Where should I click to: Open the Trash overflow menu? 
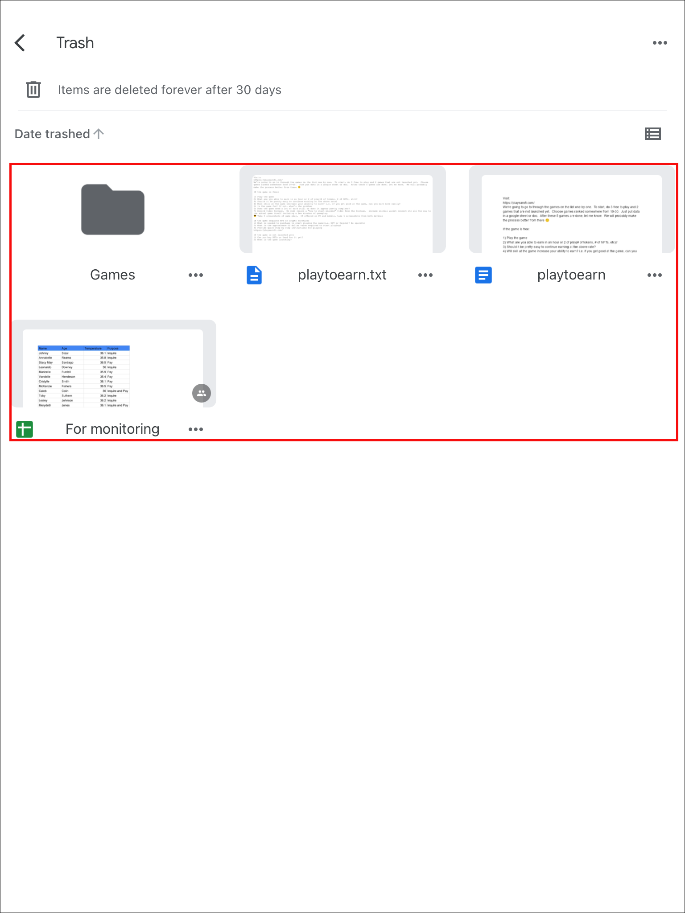[660, 43]
